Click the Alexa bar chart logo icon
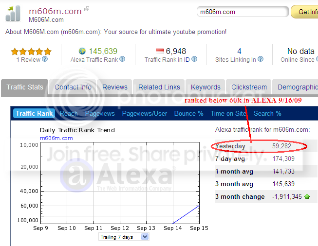The width and height of the screenshot is (318, 246). point(13,13)
